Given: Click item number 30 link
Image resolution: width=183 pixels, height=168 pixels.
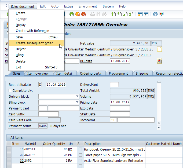Looking at the screenshot, I should [22, 161].
